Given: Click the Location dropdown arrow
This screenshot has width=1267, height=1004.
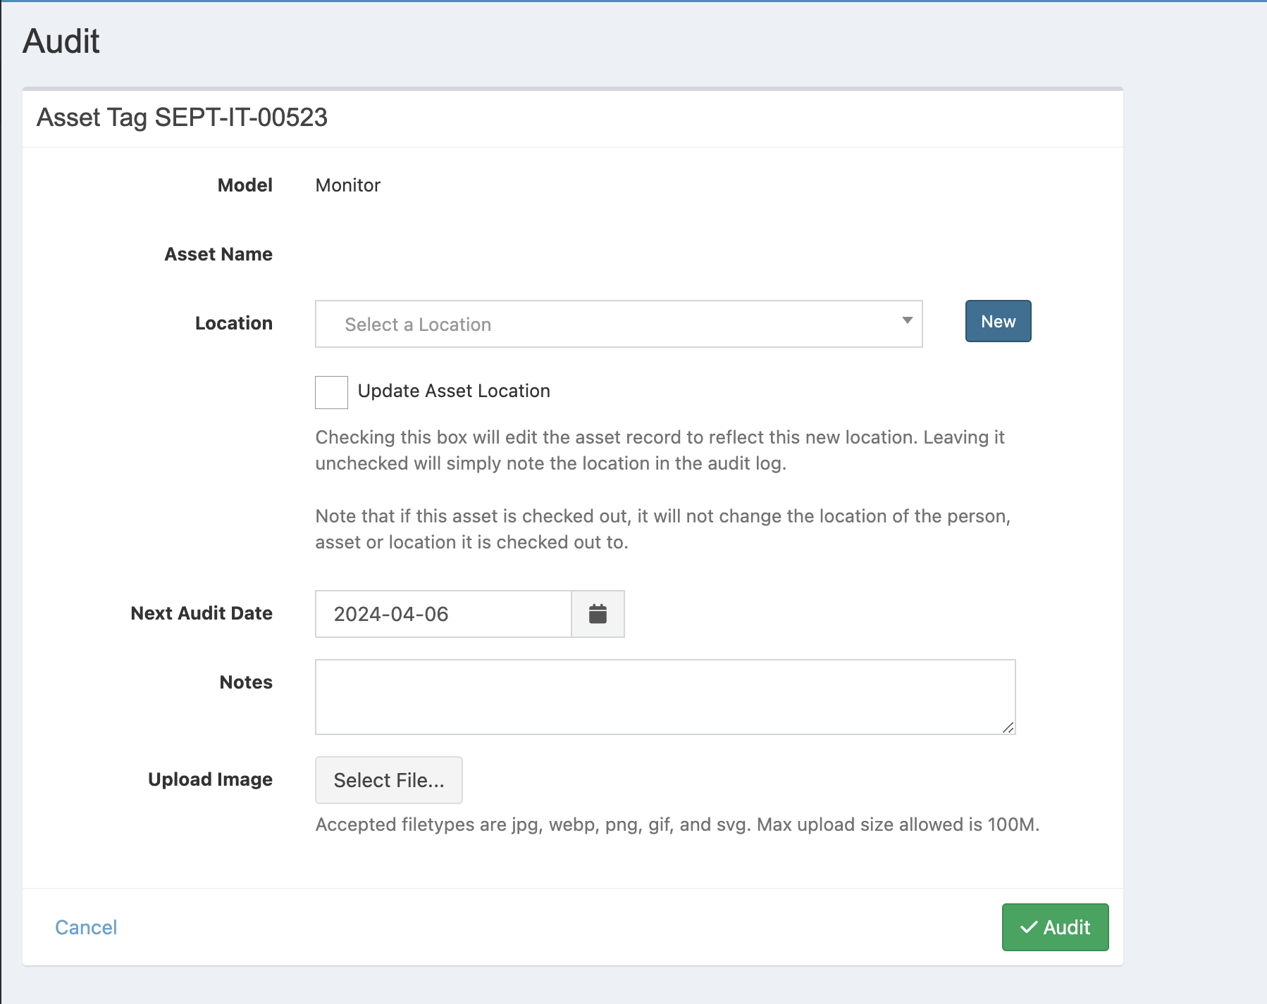Looking at the screenshot, I should (907, 321).
